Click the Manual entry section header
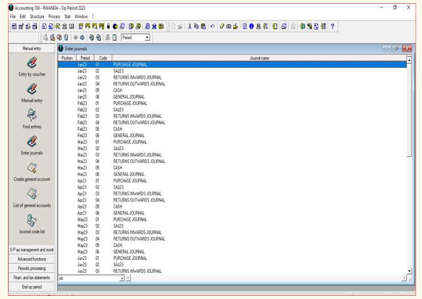The height and width of the screenshot is (299, 422). [32, 48]
